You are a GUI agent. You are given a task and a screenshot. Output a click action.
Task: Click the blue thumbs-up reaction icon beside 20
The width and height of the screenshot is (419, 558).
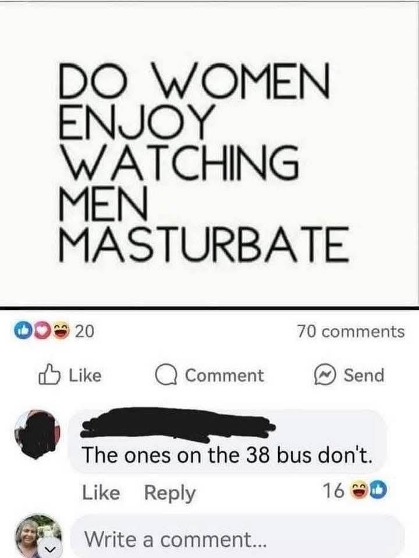click(22, 331)
